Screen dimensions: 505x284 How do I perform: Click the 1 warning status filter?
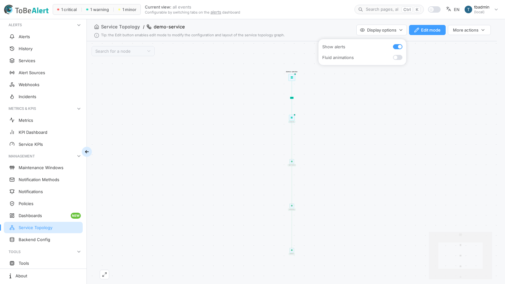tap(98, 9)
